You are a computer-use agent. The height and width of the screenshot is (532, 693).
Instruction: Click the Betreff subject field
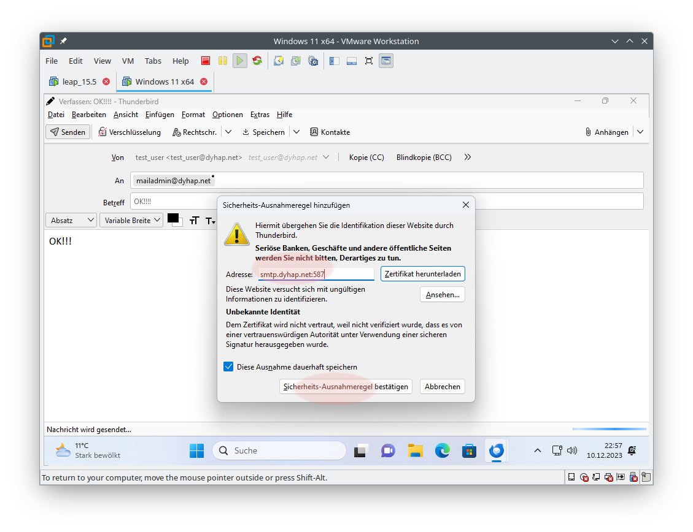(387, 202)
